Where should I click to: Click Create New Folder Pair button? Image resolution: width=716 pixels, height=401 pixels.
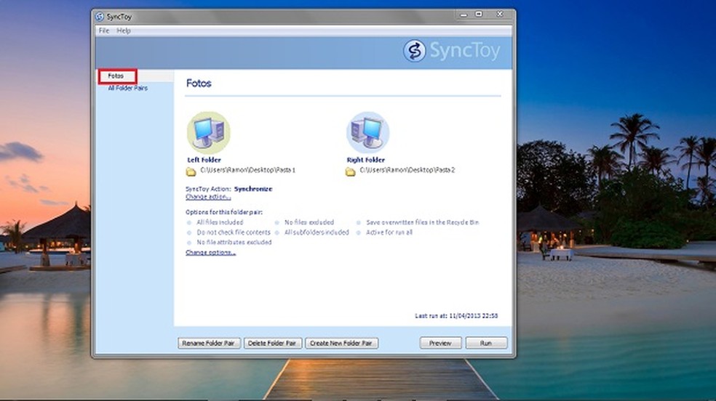coord(341,343)
